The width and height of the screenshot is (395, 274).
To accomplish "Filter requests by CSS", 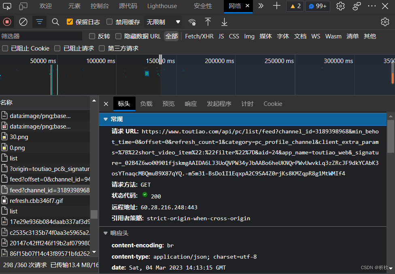I will tap(234, 36).
